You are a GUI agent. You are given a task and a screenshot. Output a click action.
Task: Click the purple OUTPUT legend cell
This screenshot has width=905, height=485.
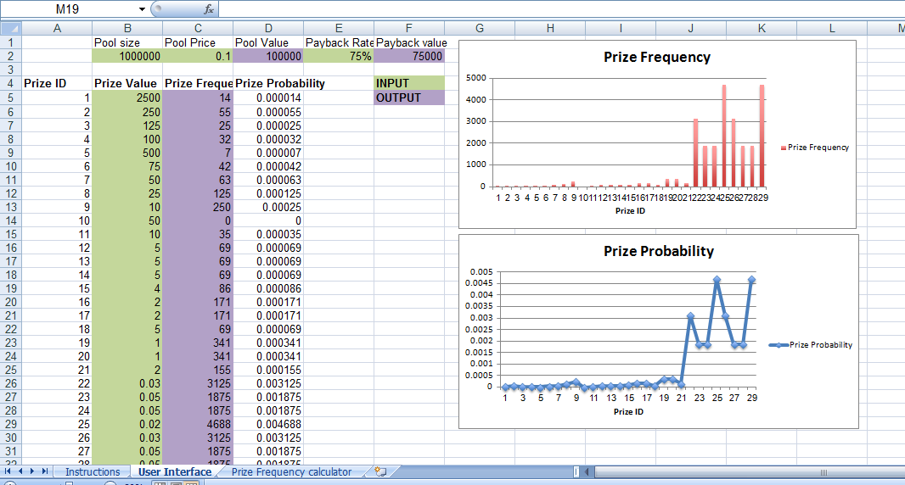tap(409, 98)
